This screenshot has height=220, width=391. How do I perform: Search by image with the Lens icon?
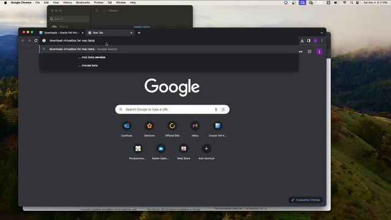point(224,109)
